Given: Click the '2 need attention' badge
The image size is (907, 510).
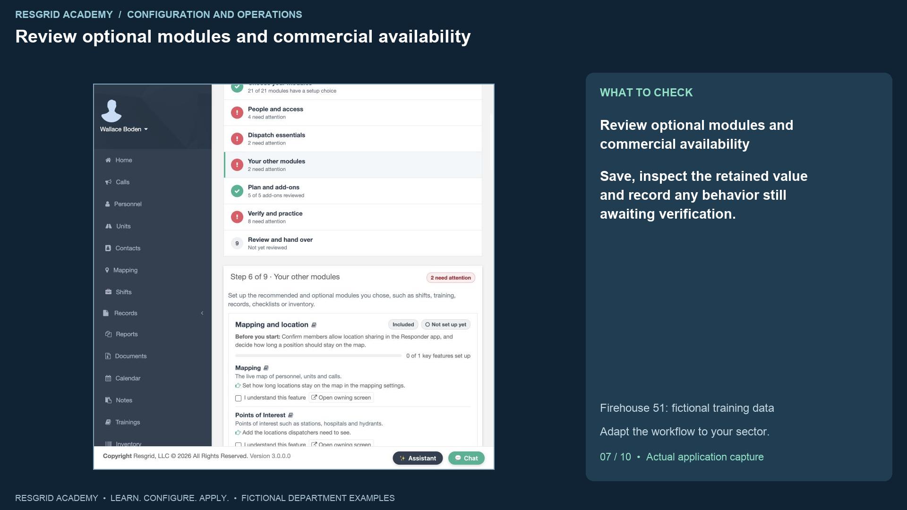Looking at the screenshot, I should 451,278.
